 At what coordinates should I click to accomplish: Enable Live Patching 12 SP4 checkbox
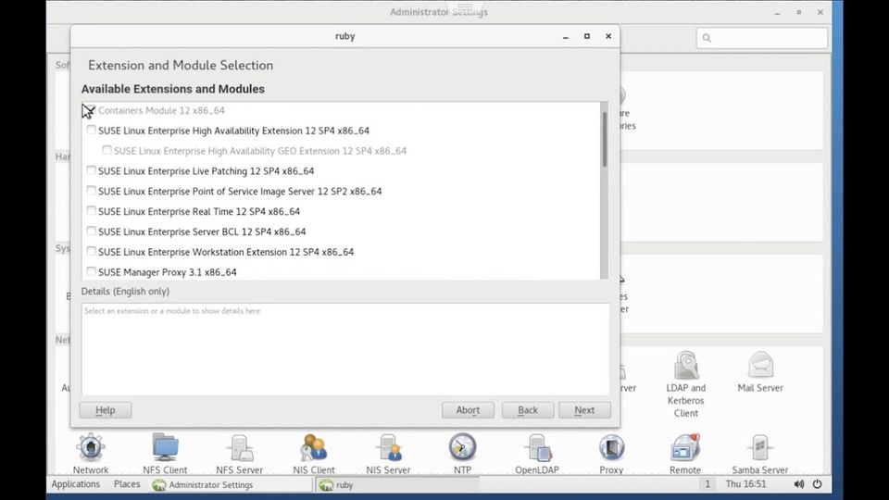[92, 170]
